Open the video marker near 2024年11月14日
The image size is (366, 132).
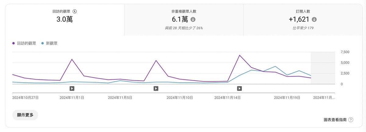point(240,89)
